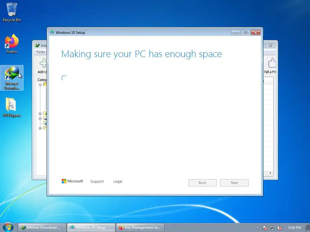Click the IDM window title bar icon
The height and width of the screenshot is (232, 310).
[37, 45]
